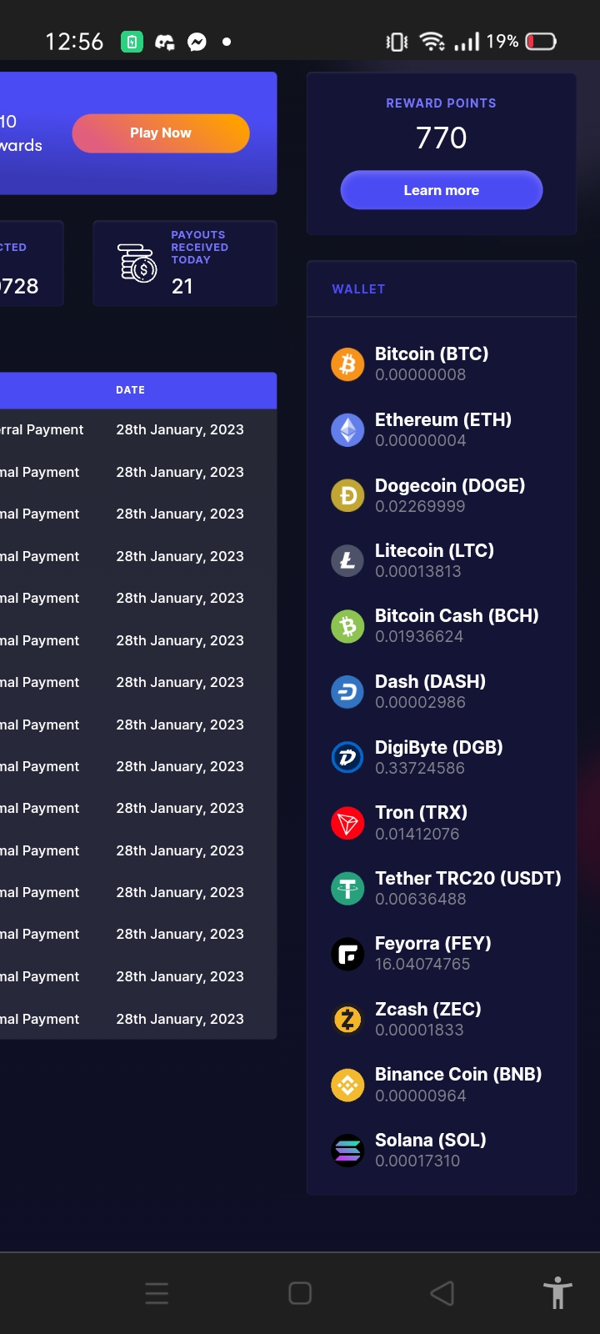Tap the Android recent apps menu button

pyautogui.click(x=157, y=1293)
